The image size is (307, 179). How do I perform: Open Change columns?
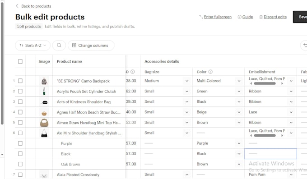coord(91,46)
